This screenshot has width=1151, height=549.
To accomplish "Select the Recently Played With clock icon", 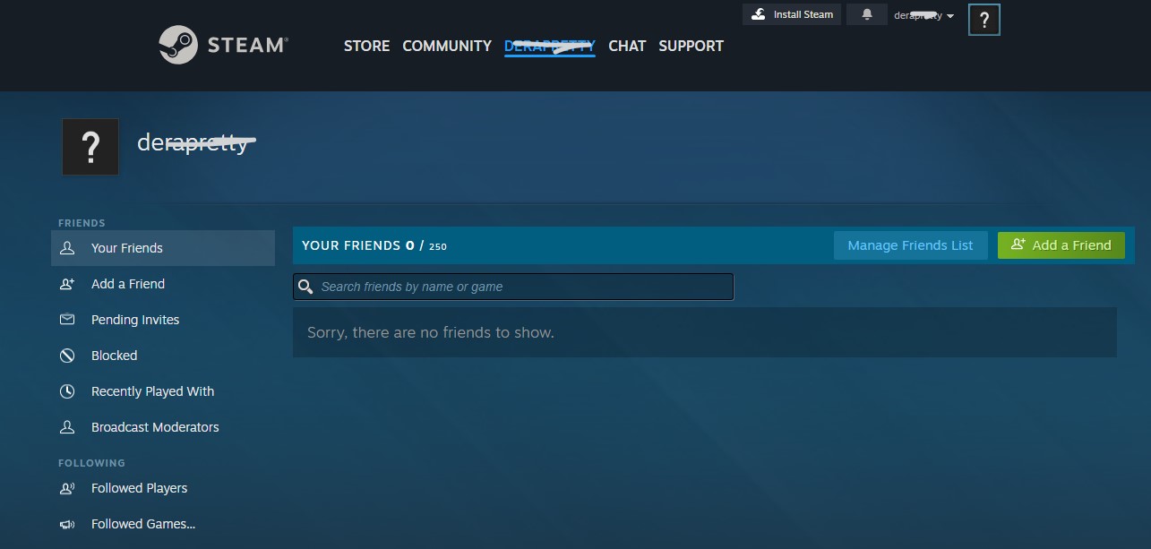I will point(67,391).
